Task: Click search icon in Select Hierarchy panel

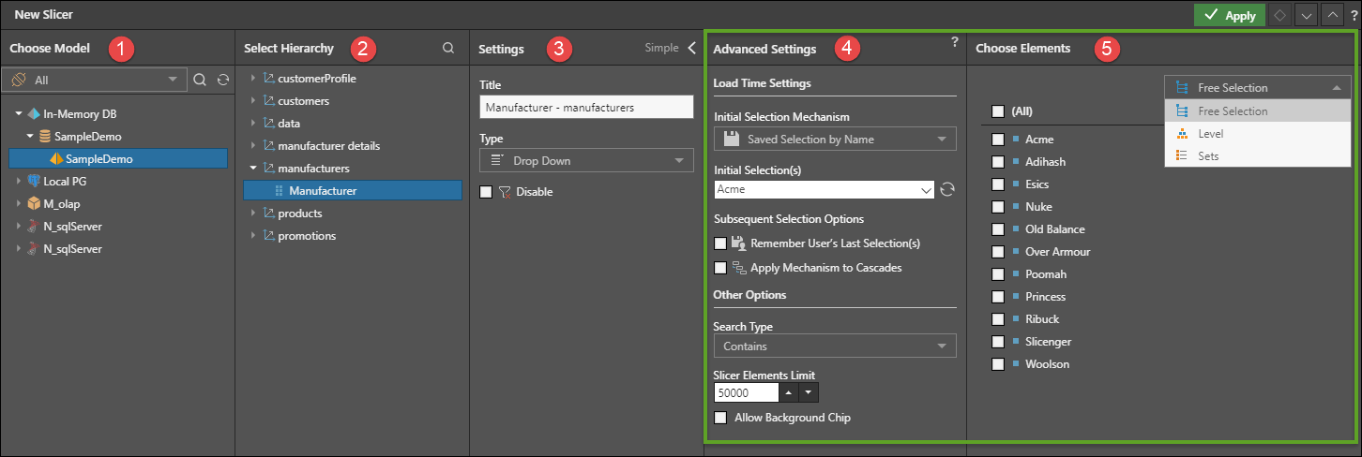Action: [448, 49]
